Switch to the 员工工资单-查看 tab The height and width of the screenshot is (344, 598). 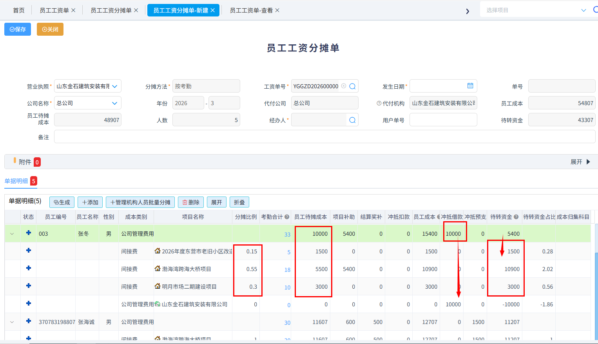(251, 10)
